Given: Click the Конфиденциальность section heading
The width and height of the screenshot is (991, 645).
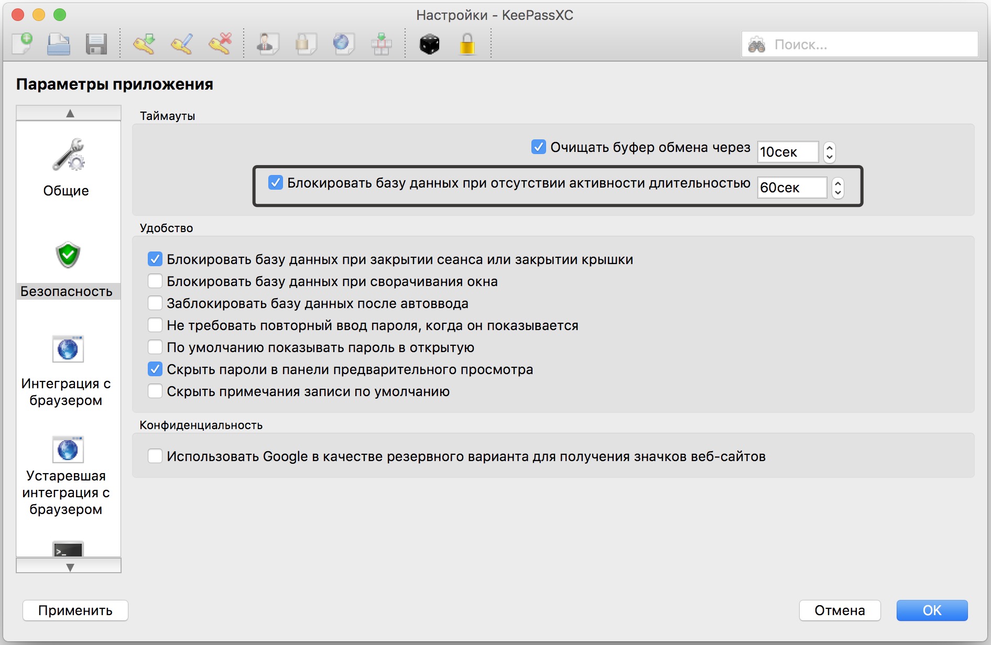Looking at the screenshot, I should tap(201, 425).
